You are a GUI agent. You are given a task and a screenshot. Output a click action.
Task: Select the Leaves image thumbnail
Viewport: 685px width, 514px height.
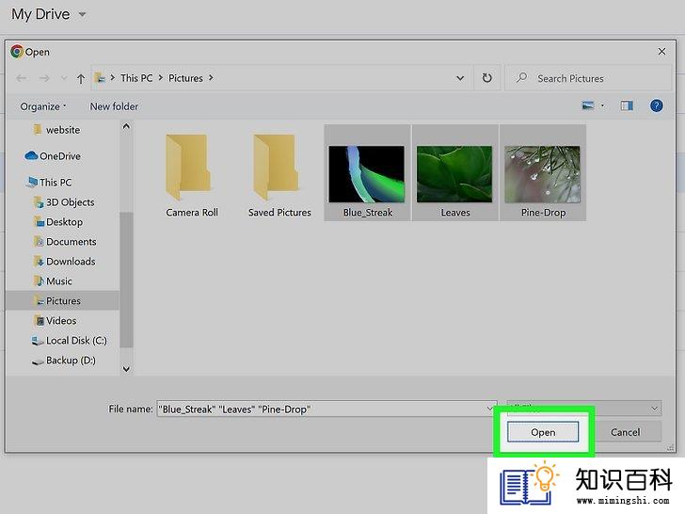coord(454,172)
